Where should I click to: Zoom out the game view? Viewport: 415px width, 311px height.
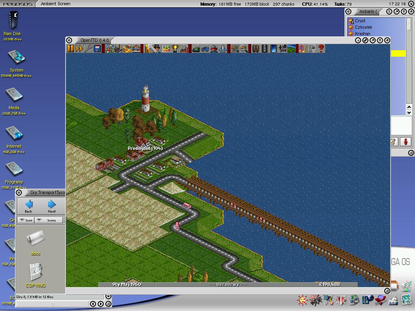(x=244, y=49)
